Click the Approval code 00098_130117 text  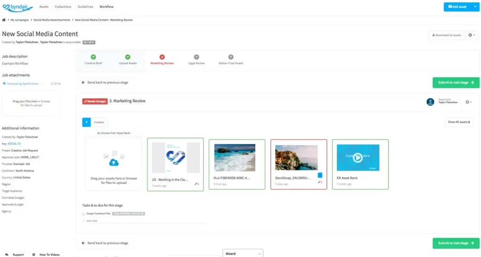(21, 157)
